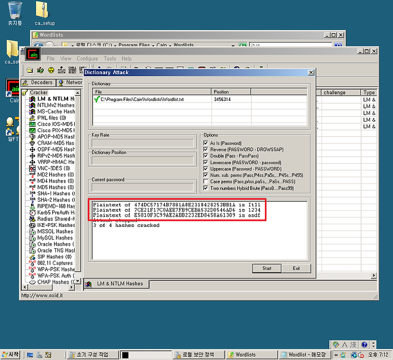Toggle the Num. sub. perms checkbox
393x360 pixels.
coord(206,175)
